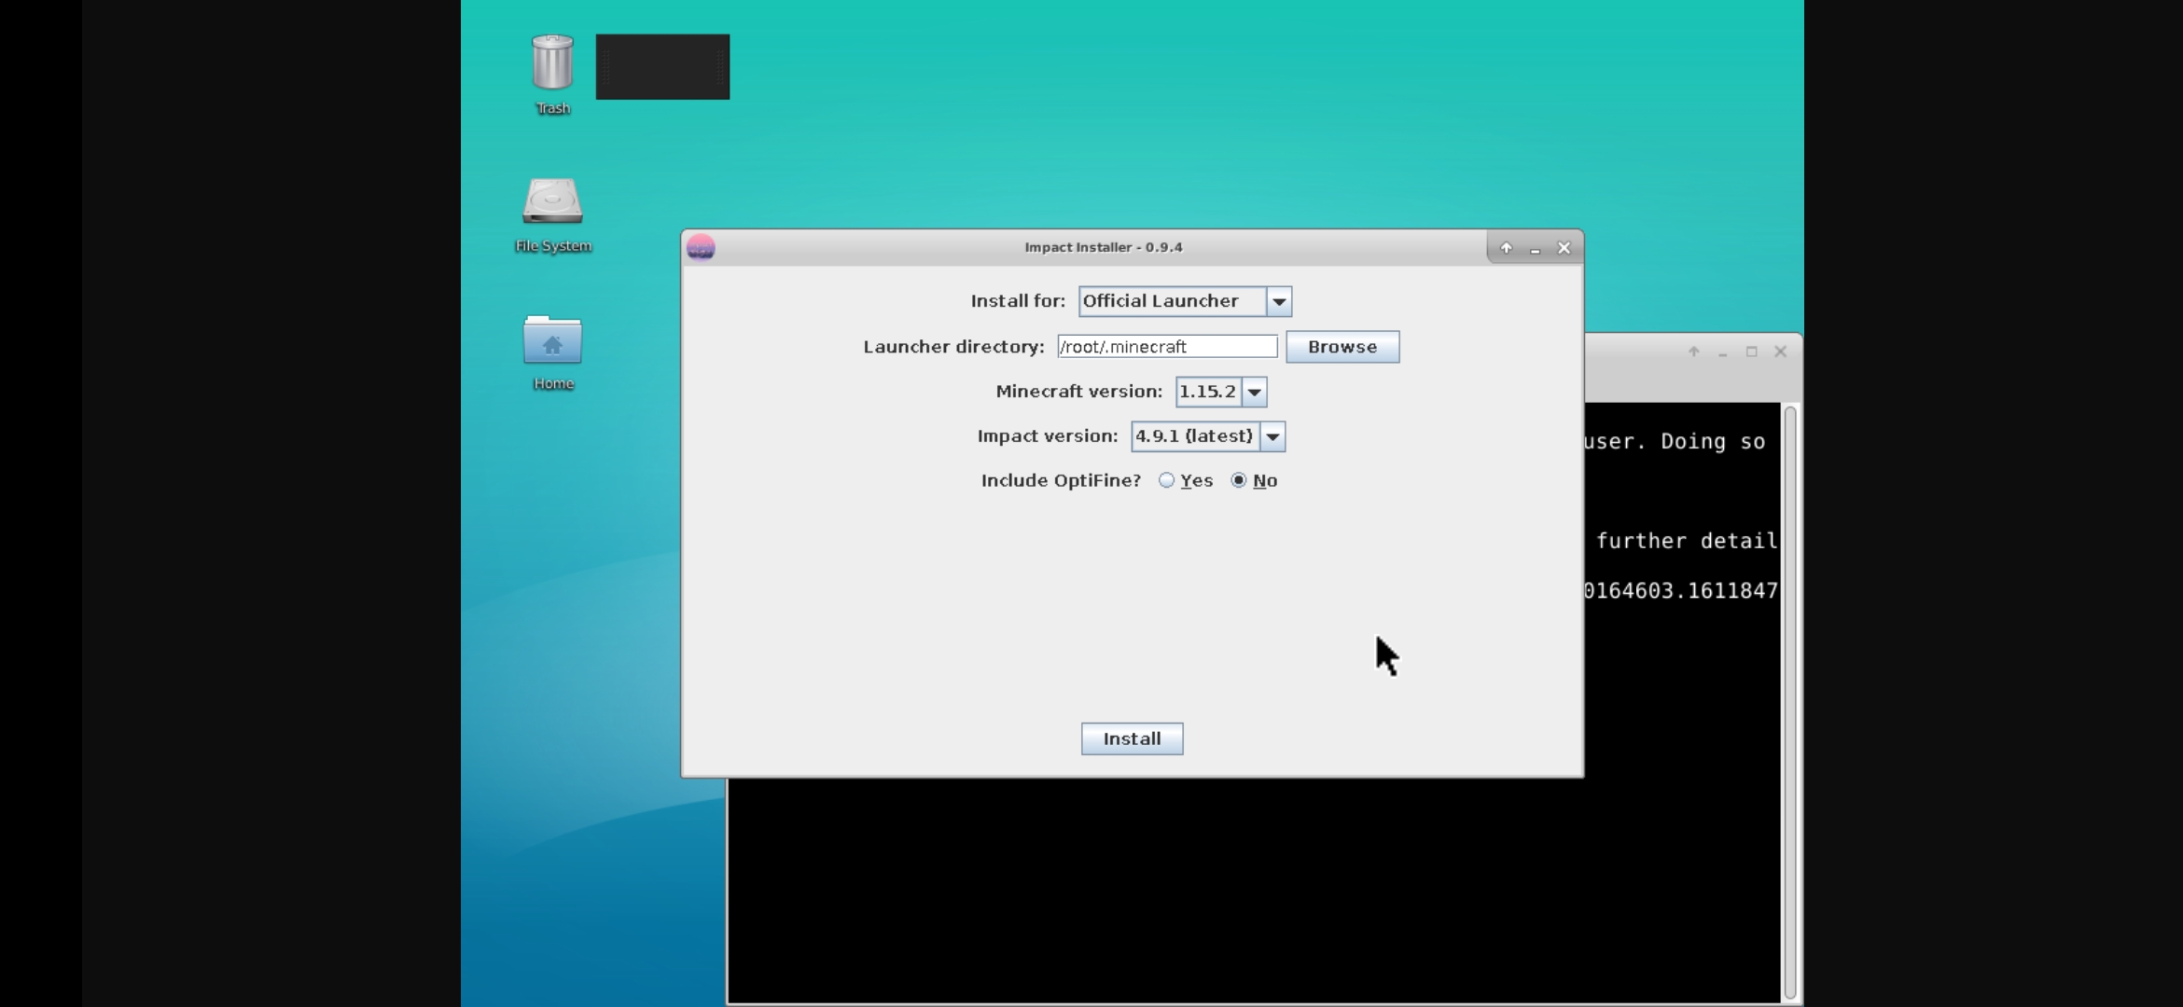Shade the Impact Installer window via arrow icon
This screenshot has width=2183, height=1007.
pyautogui.click(x=1505, y=248)
